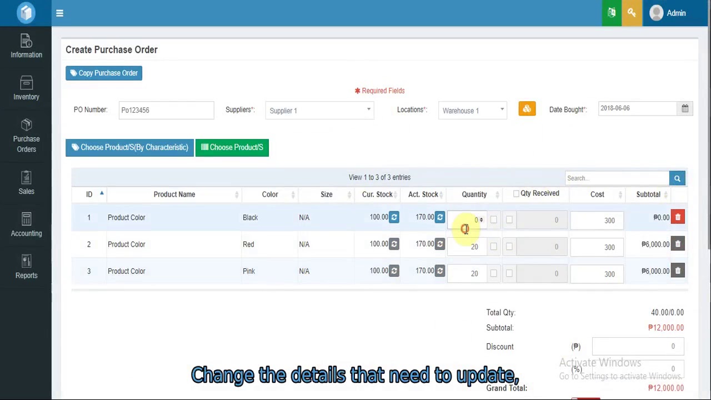
Task: Click the orange key icon in header
Action: [632, 13]
